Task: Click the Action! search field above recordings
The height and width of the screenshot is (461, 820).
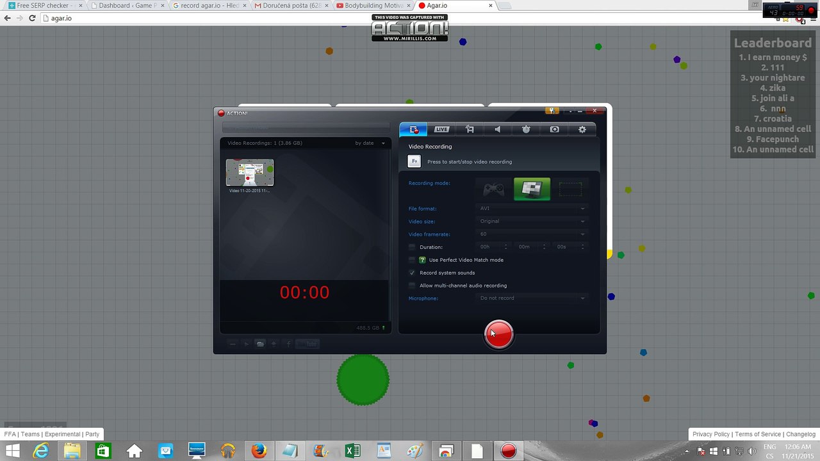Action: (306, 128)
